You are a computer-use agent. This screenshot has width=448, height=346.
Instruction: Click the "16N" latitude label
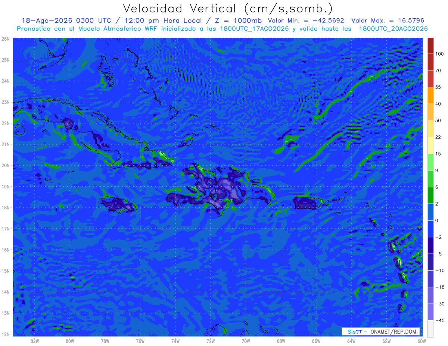pyautogui.click(x=5, y=250)
